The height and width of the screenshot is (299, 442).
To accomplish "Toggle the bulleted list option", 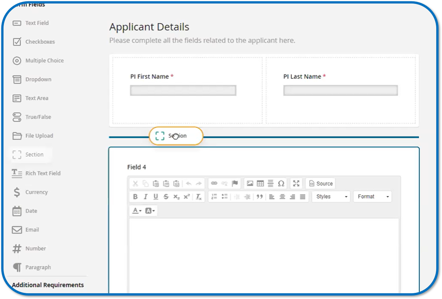I will tap(224, 197).
